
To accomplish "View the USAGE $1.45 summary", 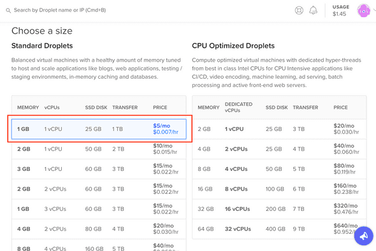I will pos(340,11).
